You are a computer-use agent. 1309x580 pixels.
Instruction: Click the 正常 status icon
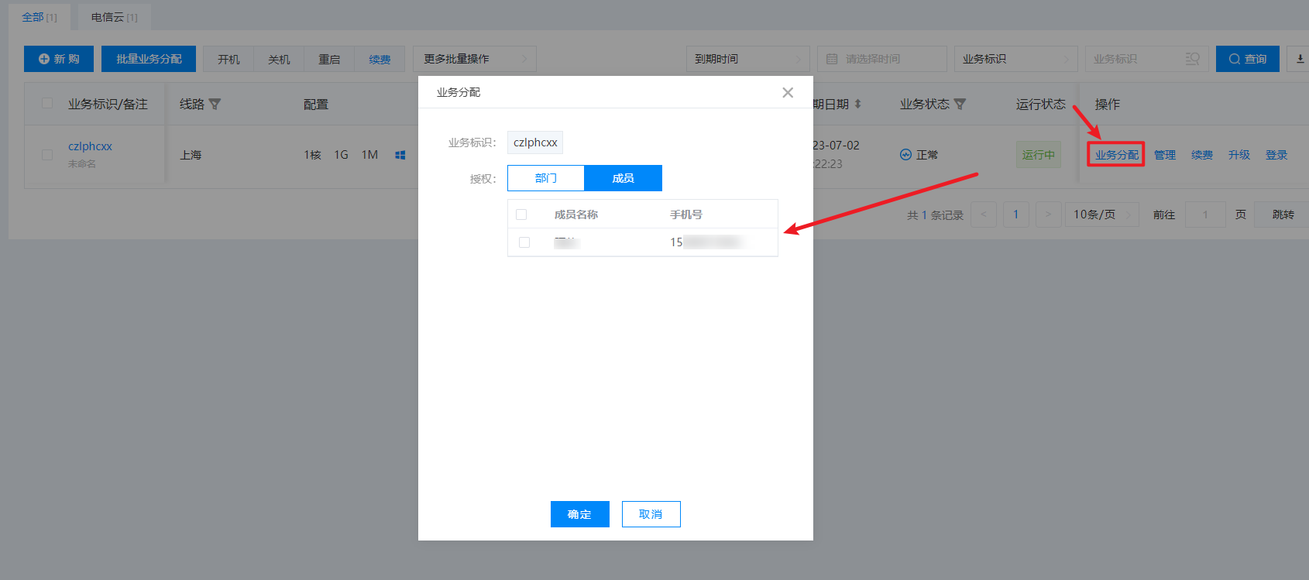[905, 155]
